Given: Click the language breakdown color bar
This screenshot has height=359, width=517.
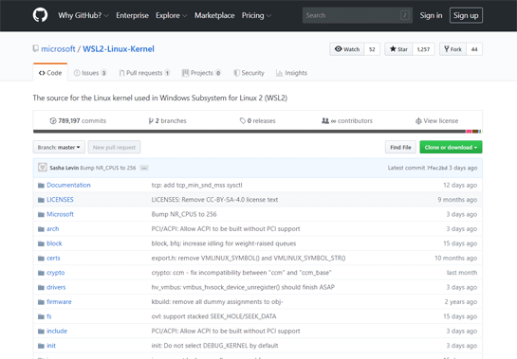Looking at the screenshot, I should click(257, 132).
